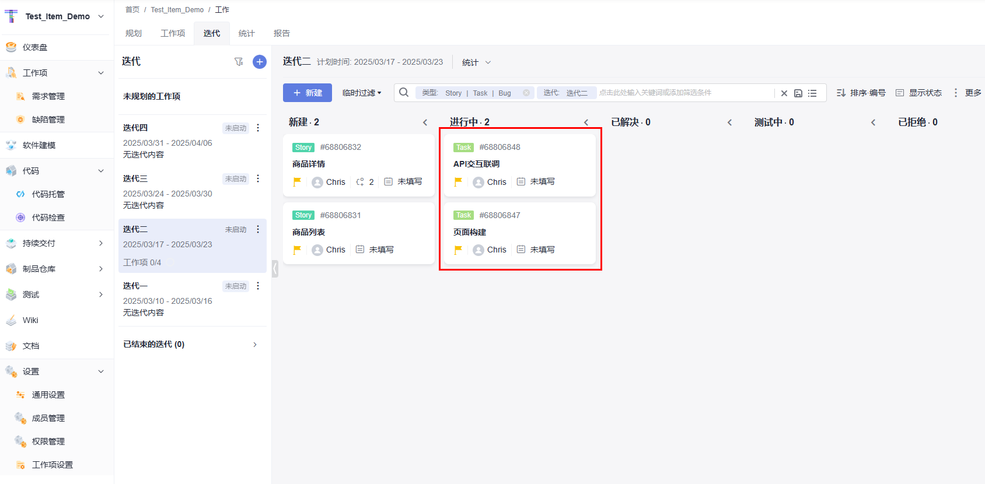This screenshot has height=484, width=985.
Task: Click 显示状态 button
Action: (x=919, y=93)
